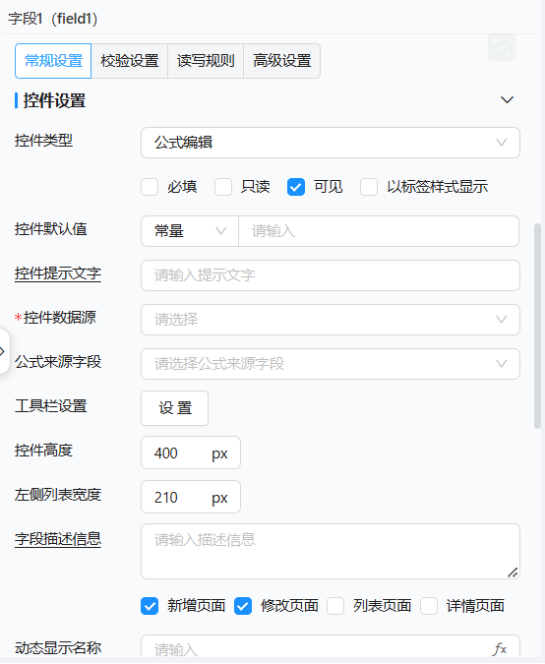This screenshot has height=664, width=545.
Task: Switch to the 校验设置 tab
Action: [x=130, y=61]
